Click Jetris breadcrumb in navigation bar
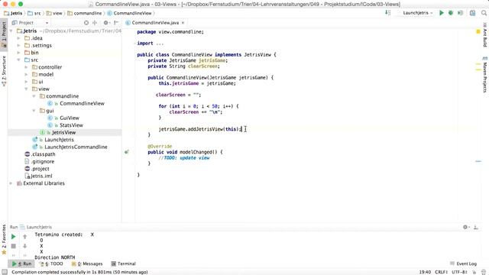Image resolution: width=489 pixels, height=275 pixels. pyautogui.click(x=13, y=13)
